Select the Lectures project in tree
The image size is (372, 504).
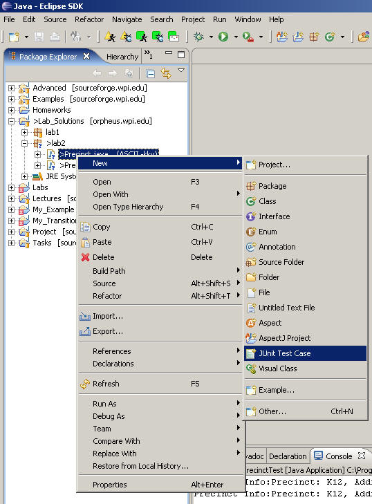(46, 198)
